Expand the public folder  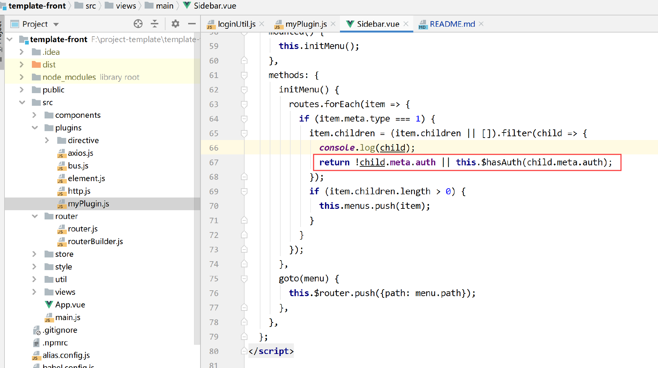22,90
